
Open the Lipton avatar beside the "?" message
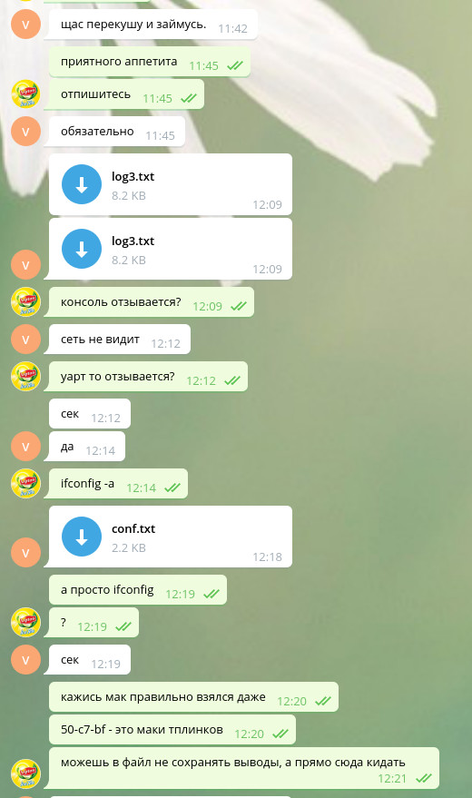point(26,622)
